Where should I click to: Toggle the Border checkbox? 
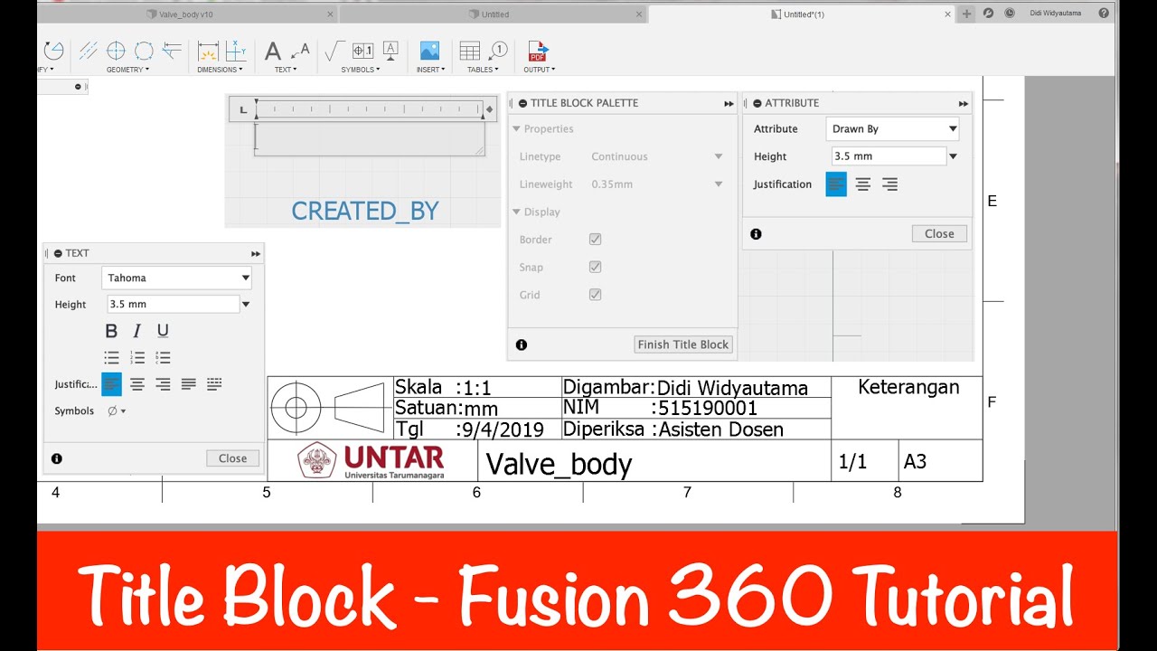595,240
